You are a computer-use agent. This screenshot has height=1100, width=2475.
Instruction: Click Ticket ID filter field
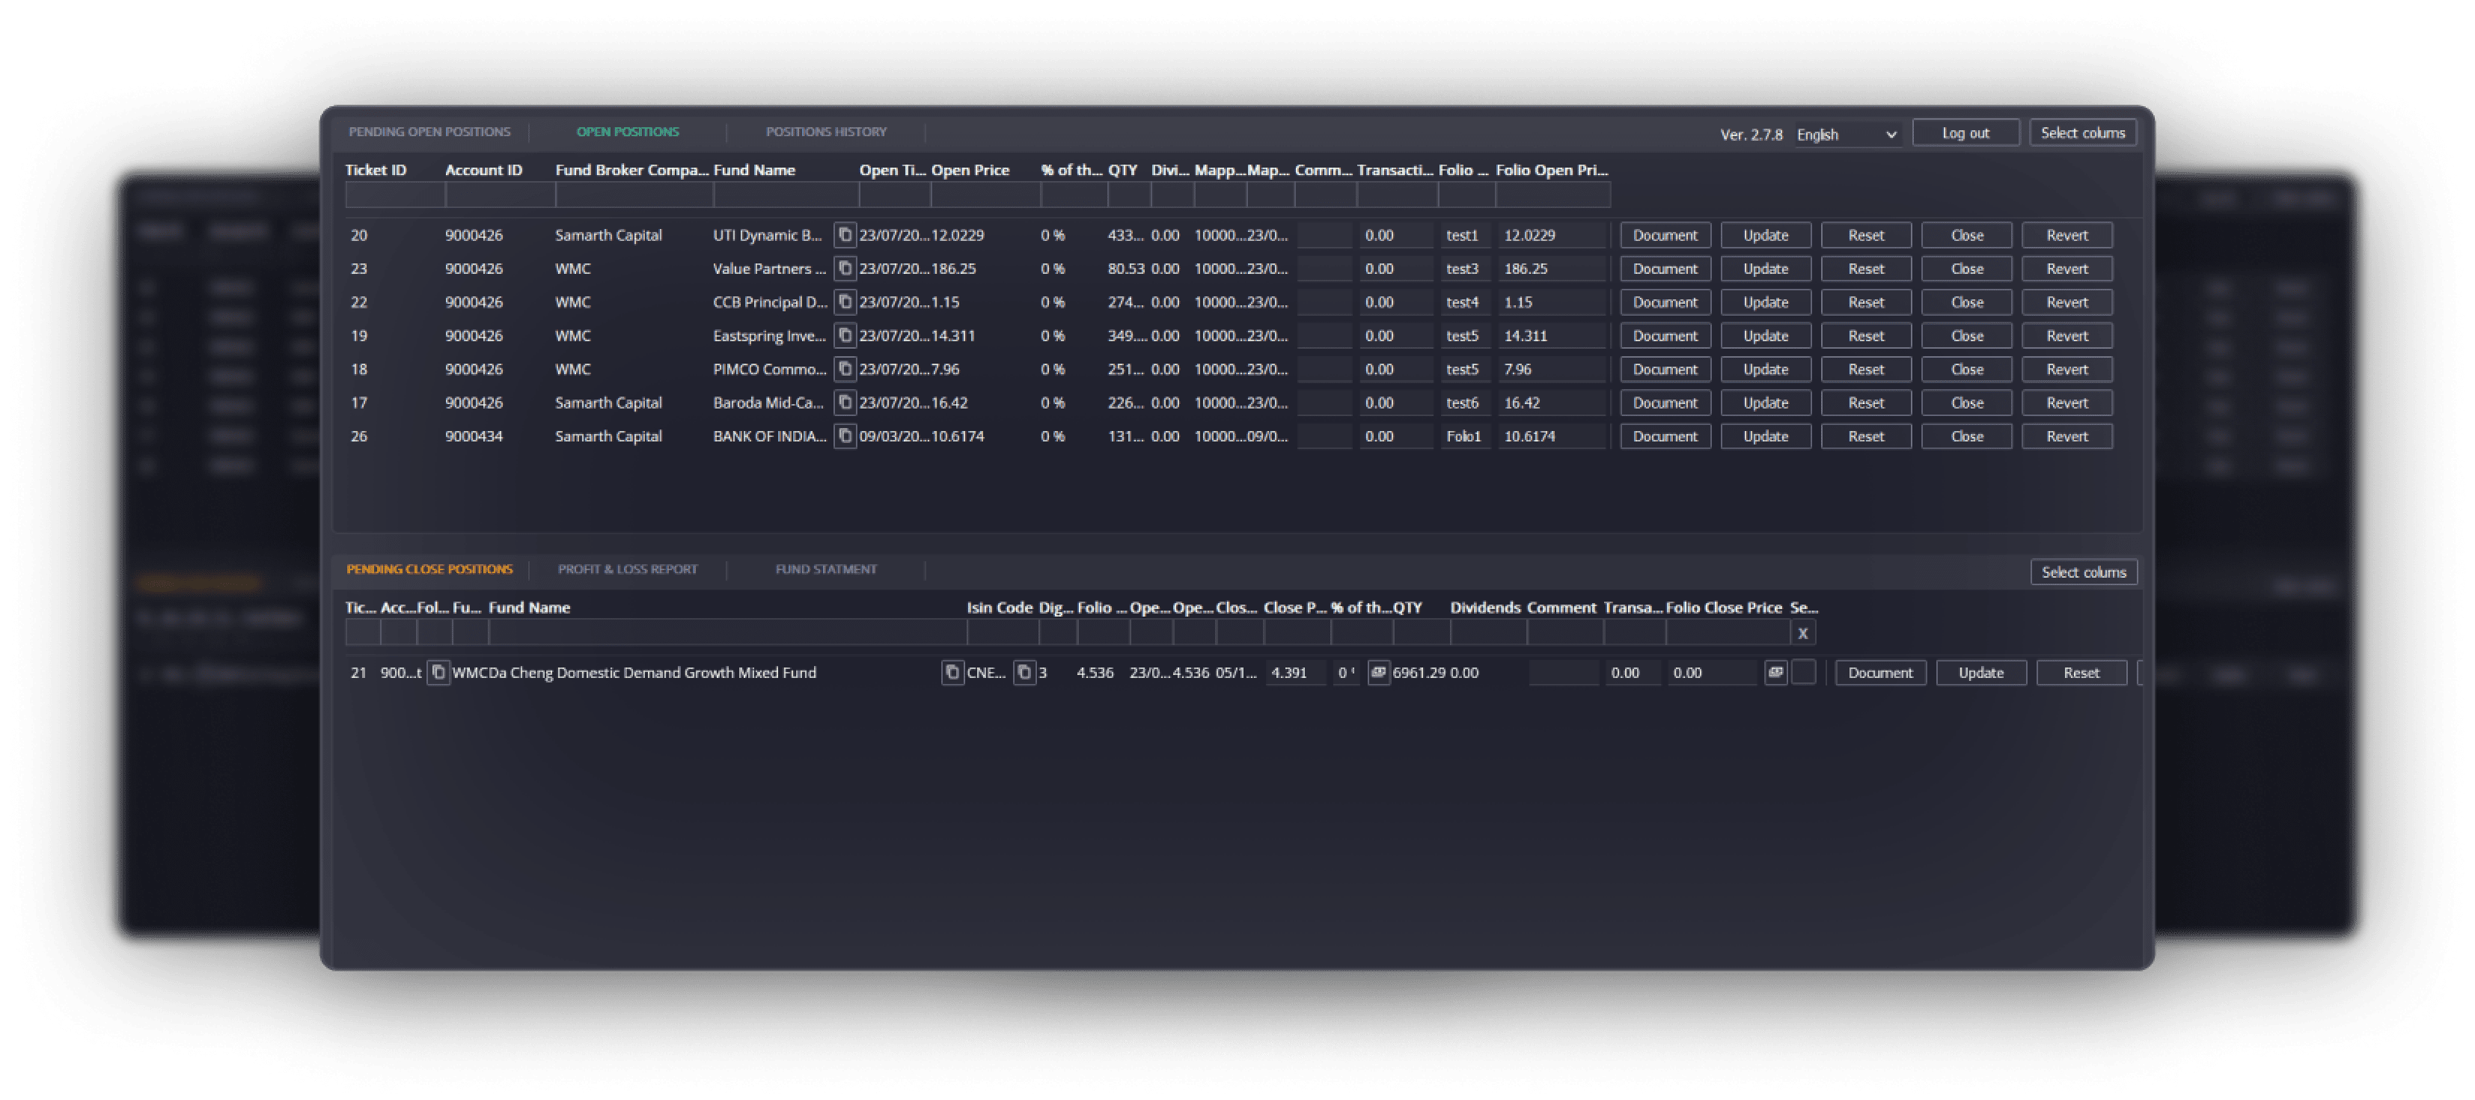pos(395,195)
